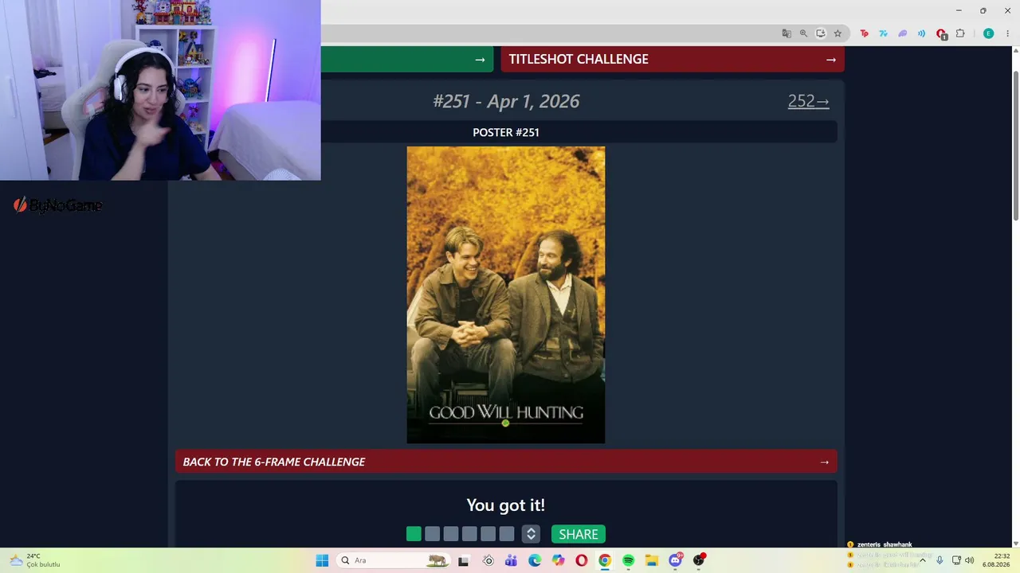The image size is (1020, 573).
Task: Open Spotify from the taskbar
Action: [x=629, y=560]
